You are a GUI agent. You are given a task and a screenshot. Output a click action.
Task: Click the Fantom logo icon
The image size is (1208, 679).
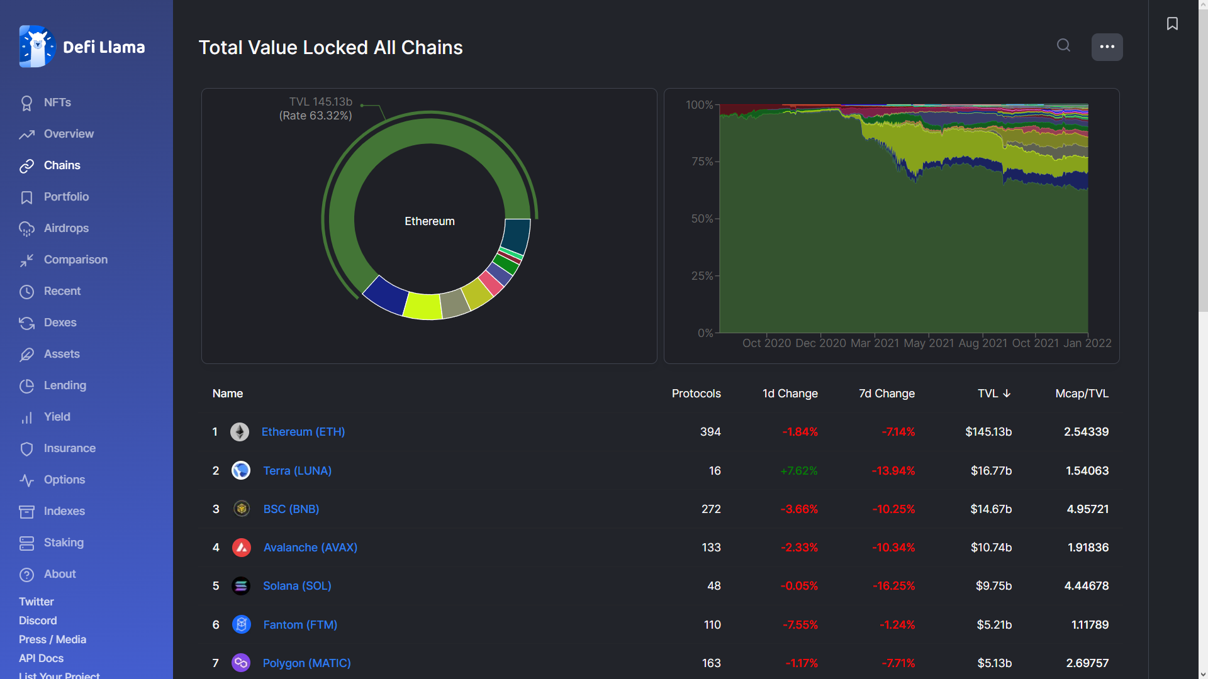click(242, 624)
